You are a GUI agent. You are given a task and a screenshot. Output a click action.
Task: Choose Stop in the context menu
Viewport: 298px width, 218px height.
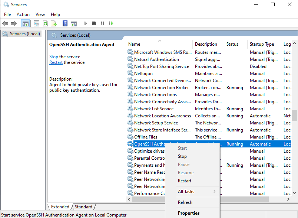point(192,156)
